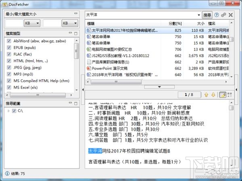Click the result status info icon
This screenshot has height=181, width=242.
coord(7,173)
